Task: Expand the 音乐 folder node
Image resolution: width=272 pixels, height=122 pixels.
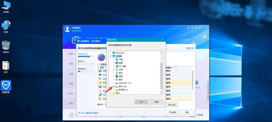Action: point(114,73)
